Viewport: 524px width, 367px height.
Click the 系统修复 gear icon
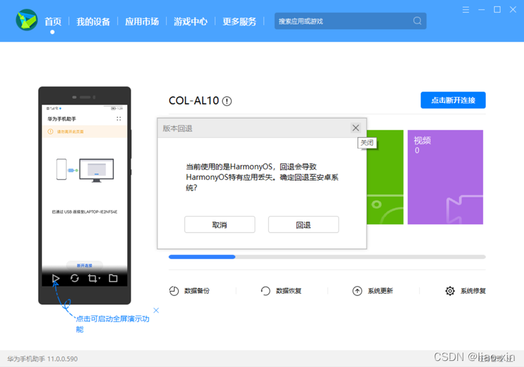[x=450, y=291]
